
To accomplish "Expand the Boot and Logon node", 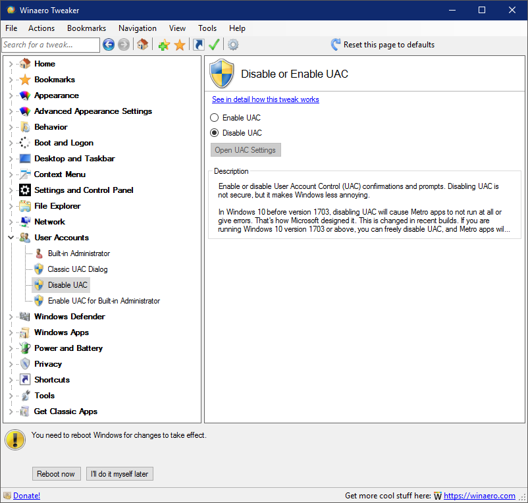I will click(x=11, y=143).
